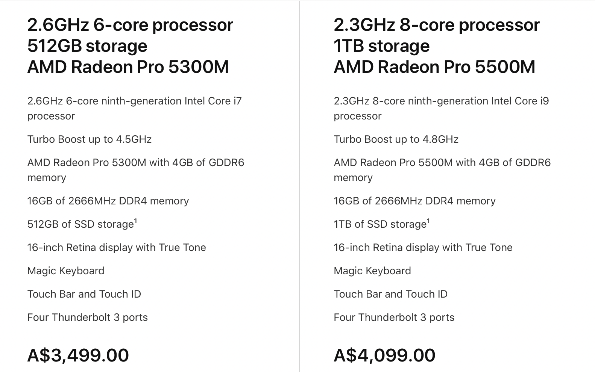This screenshot has height=372, width=595.
Task: Click the 1TB storage heading line
Action: point(381,46)
